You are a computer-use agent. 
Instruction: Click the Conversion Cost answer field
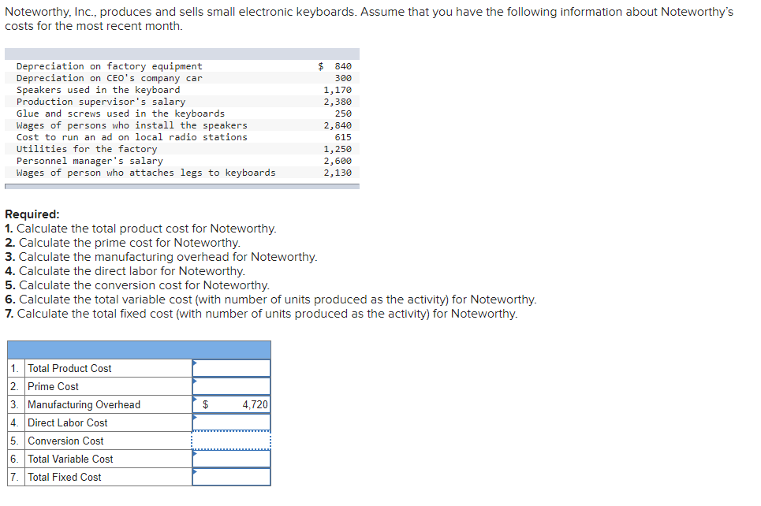point(232,441)
